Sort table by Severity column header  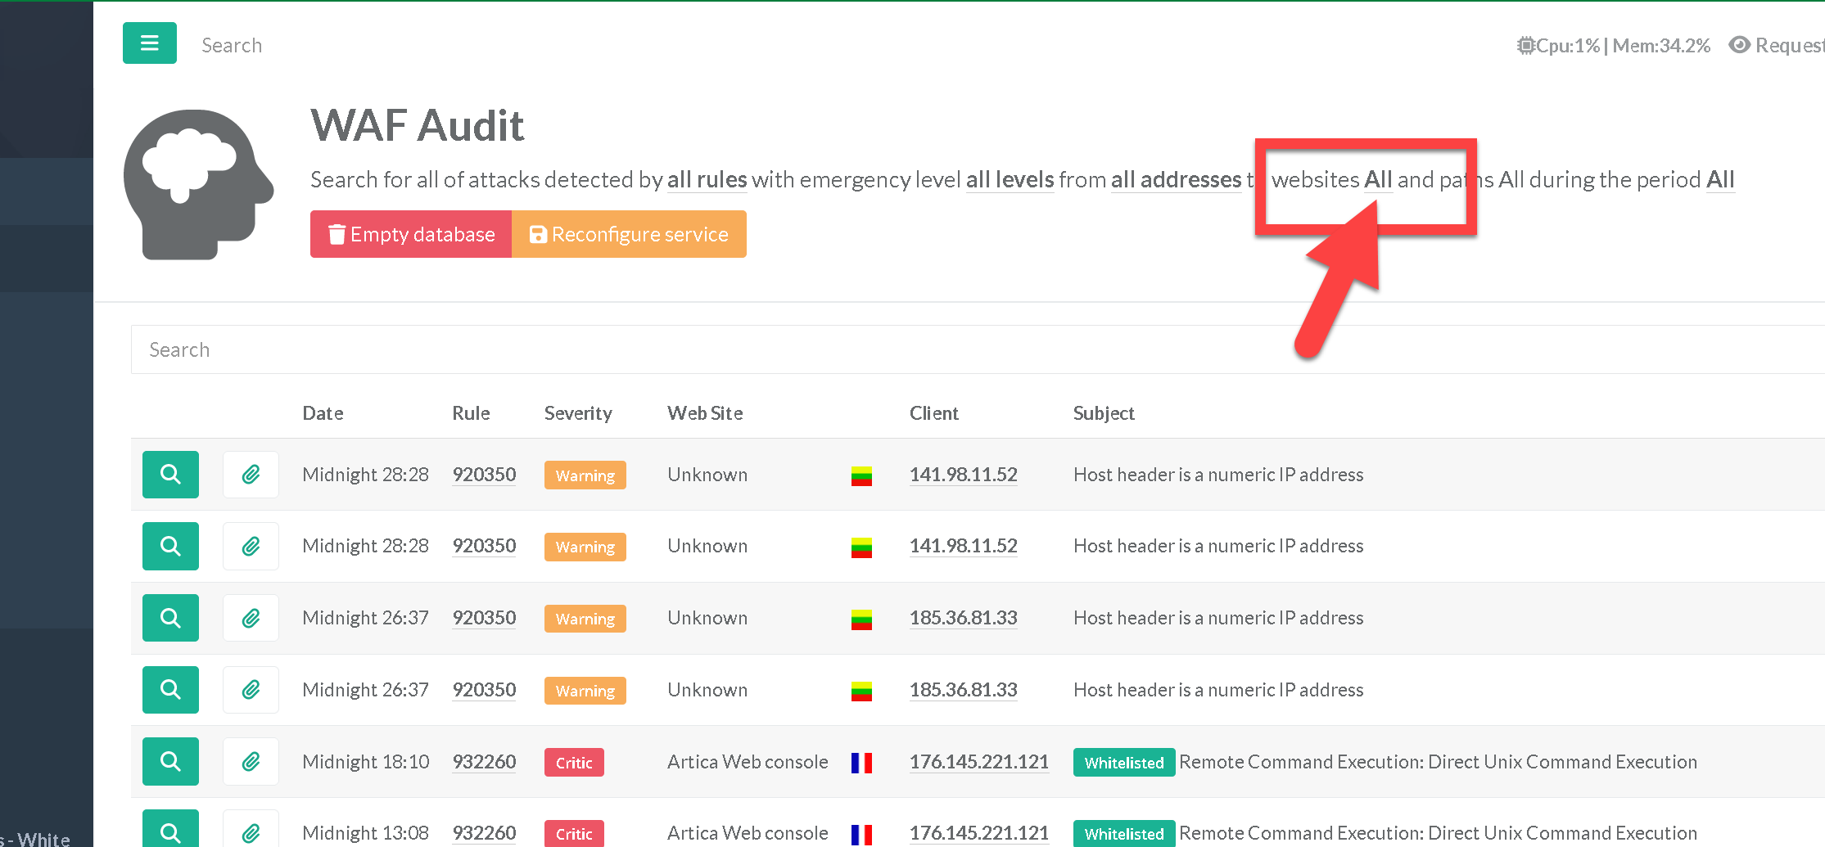[x=578, y=413]
